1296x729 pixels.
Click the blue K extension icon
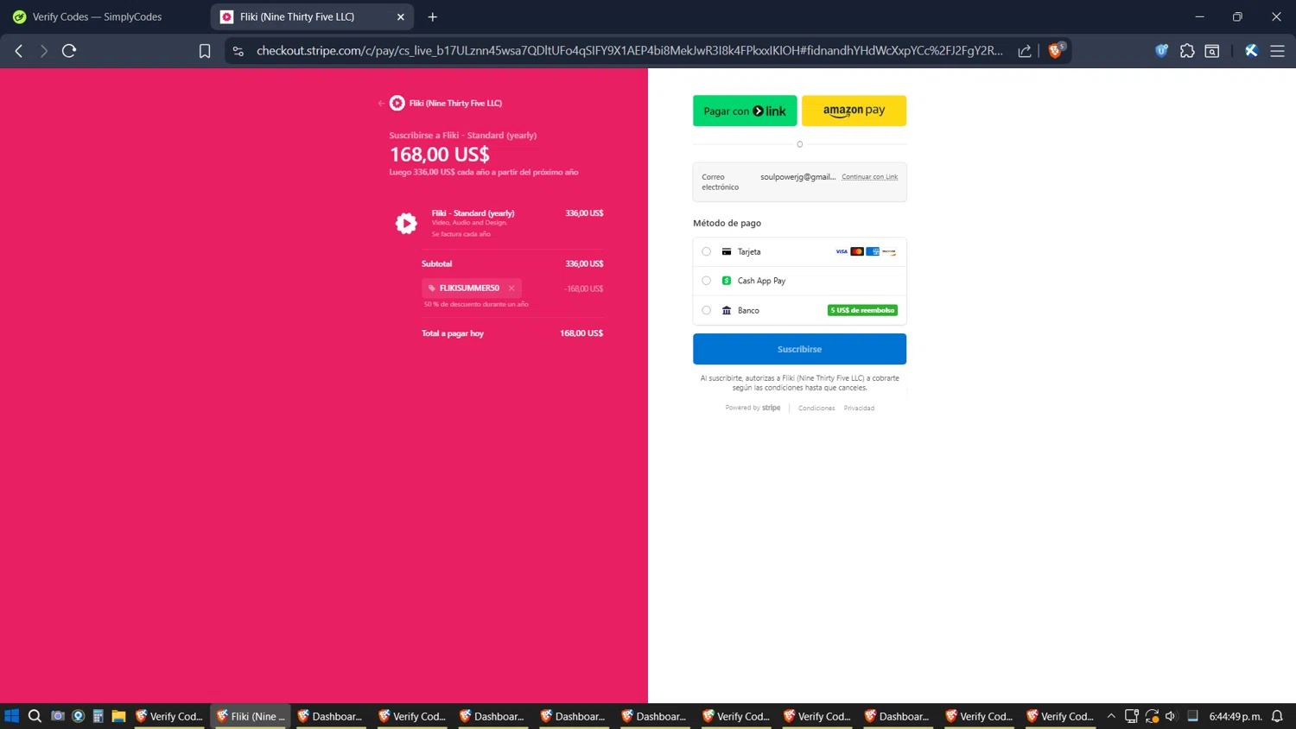pyautogui.click(x=1251, y=51)
